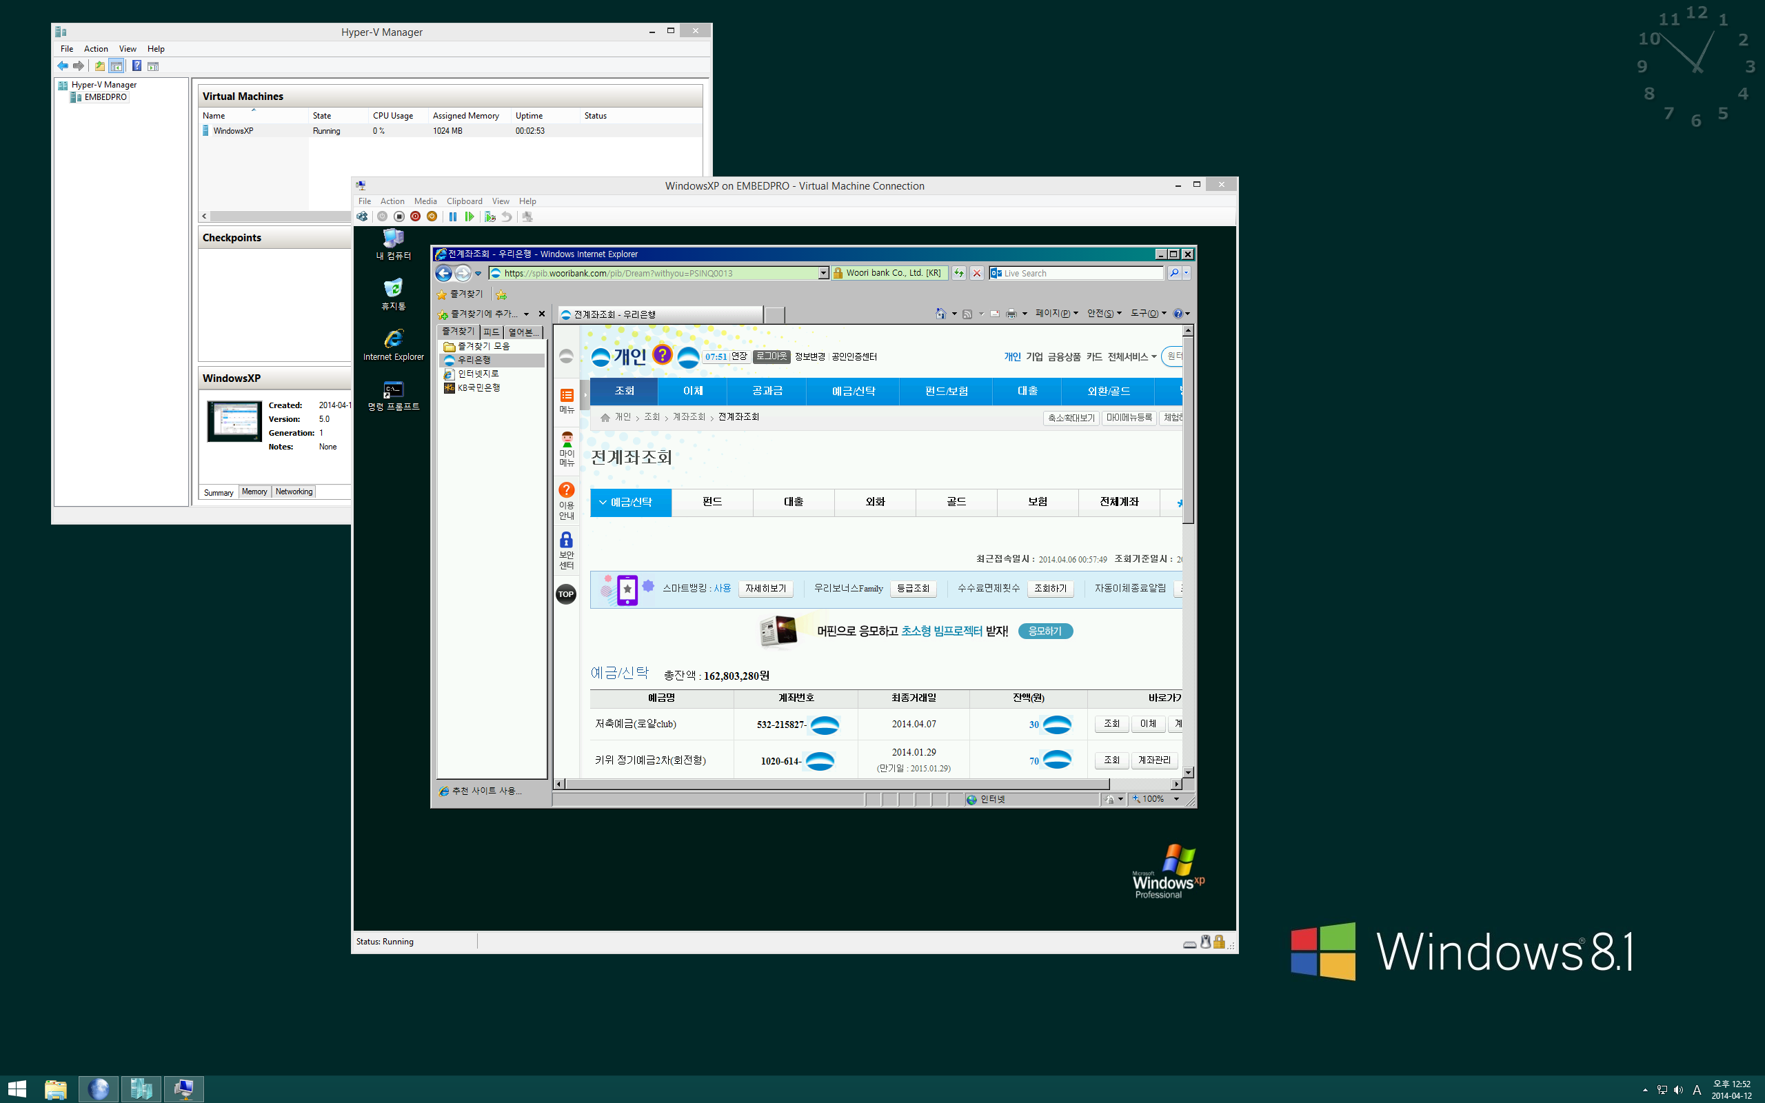The width and height of the screenshot is (1765, 1103).
Task: Click Hyper-V Manager help toolbar icon
Action: [x=137, y=66]
